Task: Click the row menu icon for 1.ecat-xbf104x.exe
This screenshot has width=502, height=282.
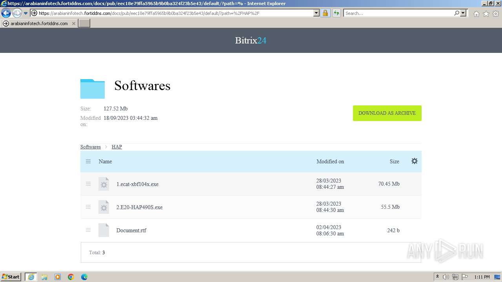Action: point(88,184)
